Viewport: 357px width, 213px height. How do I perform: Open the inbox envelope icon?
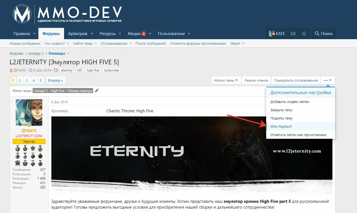pyautogui.click(x=293, y=33)
